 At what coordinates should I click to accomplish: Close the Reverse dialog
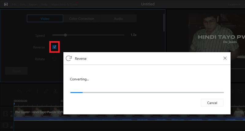click(x=225, y=58)
